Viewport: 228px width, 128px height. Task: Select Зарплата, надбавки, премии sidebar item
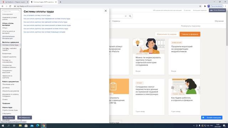coord(9,49)
